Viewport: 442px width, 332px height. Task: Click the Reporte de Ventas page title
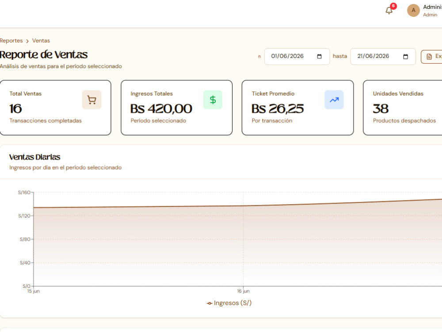tap(44, 54)
